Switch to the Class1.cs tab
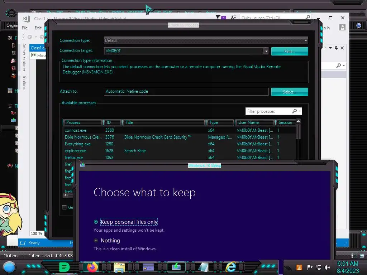 coord(38,48)
